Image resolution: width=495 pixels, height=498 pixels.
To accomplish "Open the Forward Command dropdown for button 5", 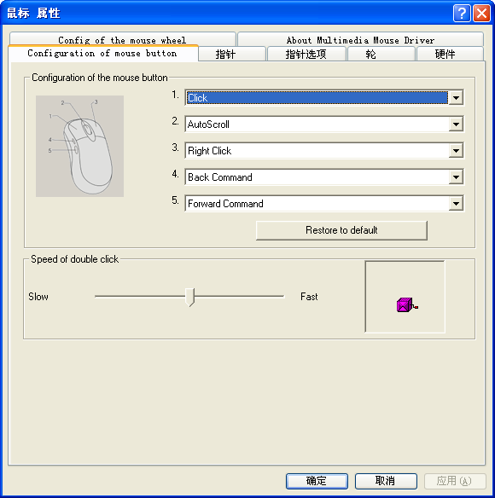I will [456, 203].
